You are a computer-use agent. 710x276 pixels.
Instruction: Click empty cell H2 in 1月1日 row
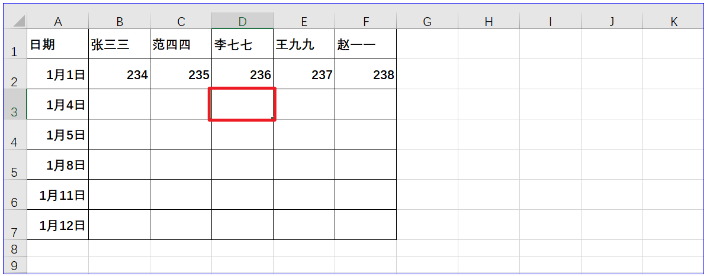pyautogui.click(x=489, y=74)
